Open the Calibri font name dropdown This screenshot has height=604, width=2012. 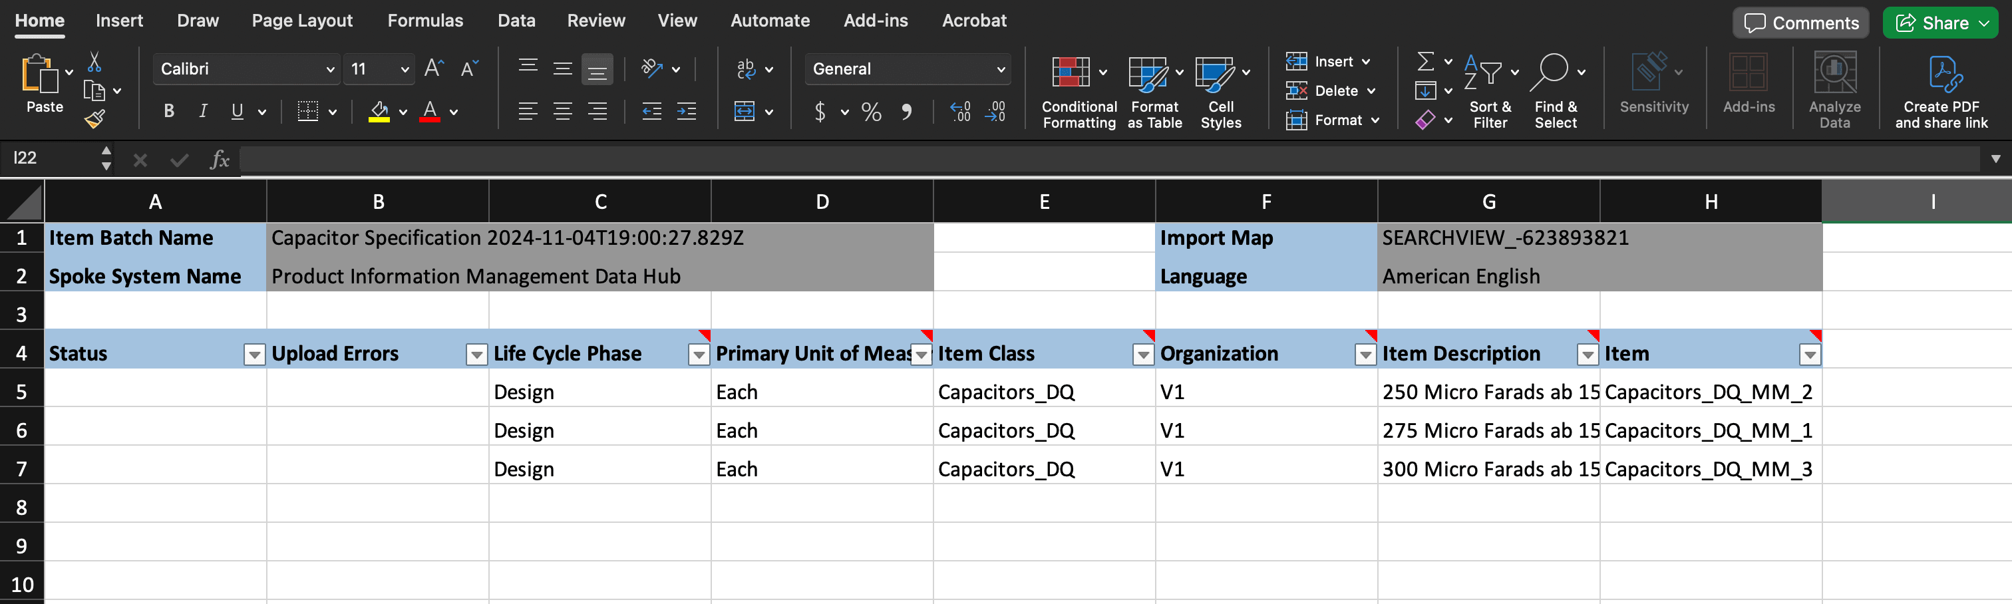coord(329,70)
